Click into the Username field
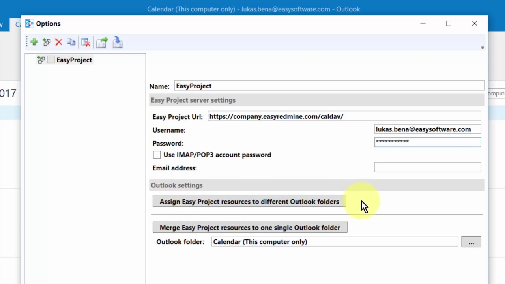The height and width of the screenshot is (284, 505). 428,129
